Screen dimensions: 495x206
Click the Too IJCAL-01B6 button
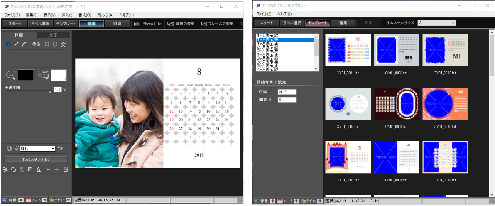[x=36, y=159]
